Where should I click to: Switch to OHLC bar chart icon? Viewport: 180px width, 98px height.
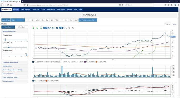tap(53, 28)
